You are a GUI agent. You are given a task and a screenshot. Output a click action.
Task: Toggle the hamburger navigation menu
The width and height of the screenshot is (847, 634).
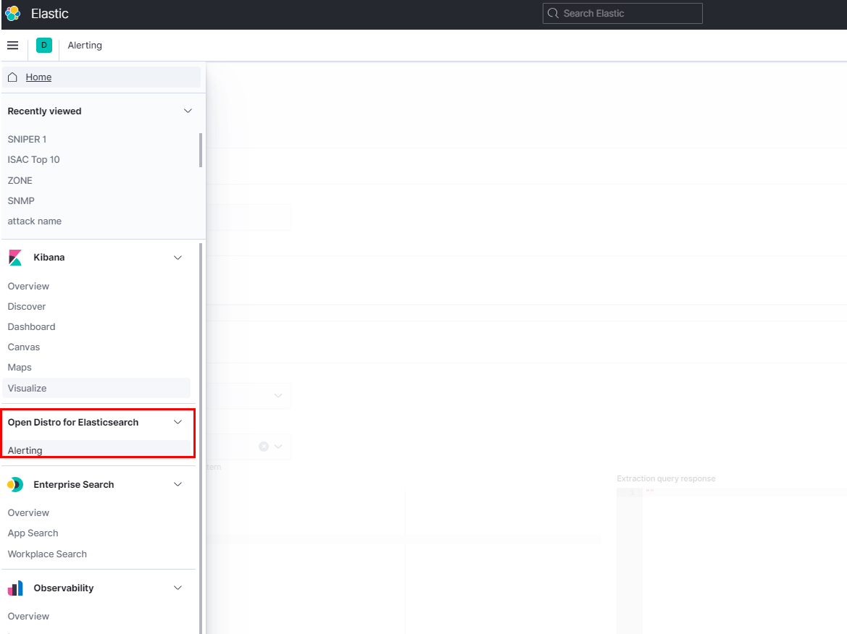click(x=13, y=46)
